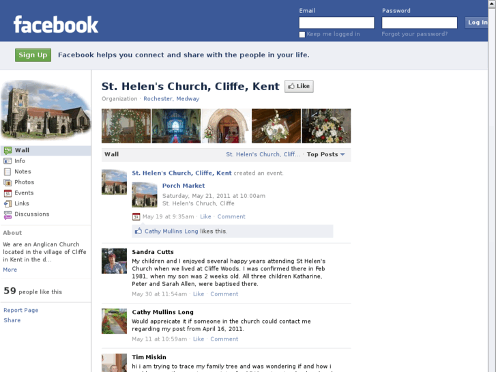Screen dimensions: 496x372
Task: Click St. Helen's Church avatar on event post
Action: point(114,182)
